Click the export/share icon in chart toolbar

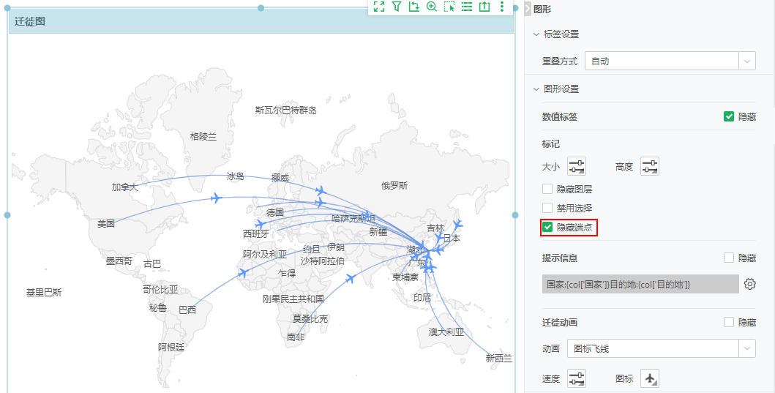click(484, 7)
